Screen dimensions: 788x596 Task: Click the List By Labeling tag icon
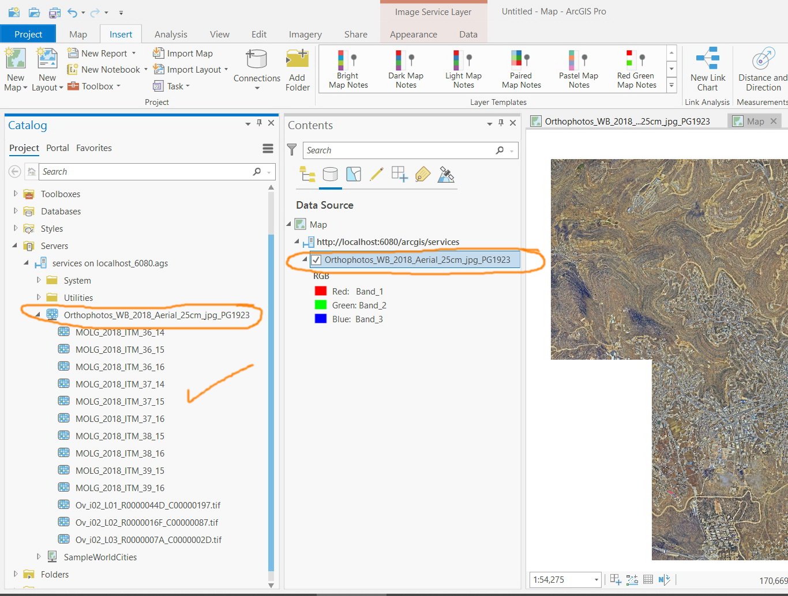pyautogui.click(x=423, y=174)
